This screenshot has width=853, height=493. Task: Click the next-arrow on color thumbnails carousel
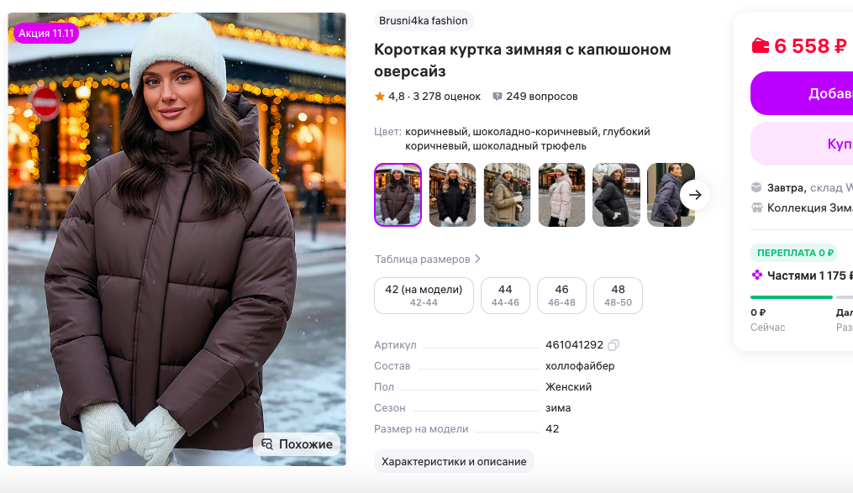click(695, 195)
